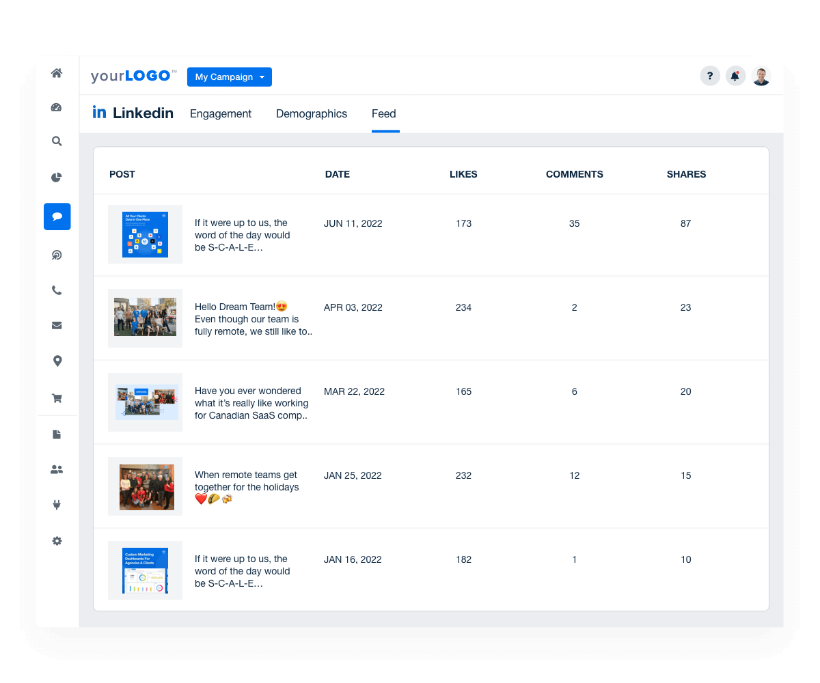820x683 pixels.
Task: Click the 10 shares value
Action: [x=685, y=559]
